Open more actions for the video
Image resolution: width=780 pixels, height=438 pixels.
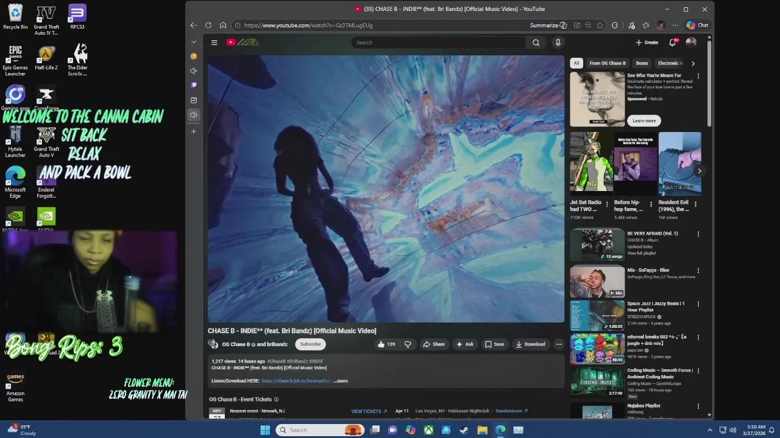pos(558,344)
